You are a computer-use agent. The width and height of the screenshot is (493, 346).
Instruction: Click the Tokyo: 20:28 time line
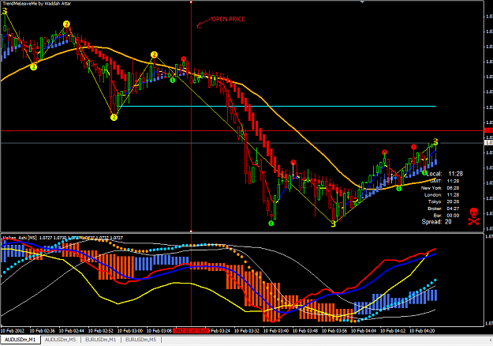coord(443,201)
